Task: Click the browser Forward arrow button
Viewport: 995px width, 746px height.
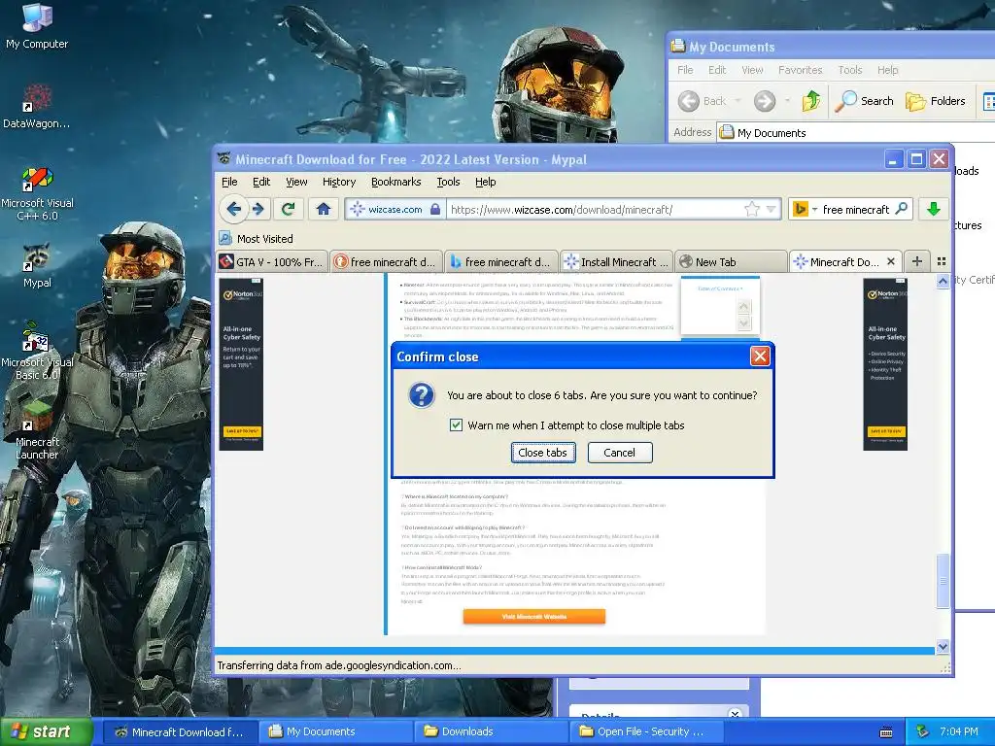Action: [x=258, y=209]
